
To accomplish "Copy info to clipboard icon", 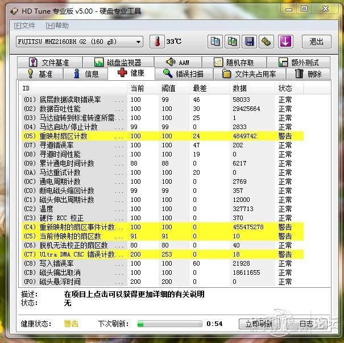I will click(215, 42).
